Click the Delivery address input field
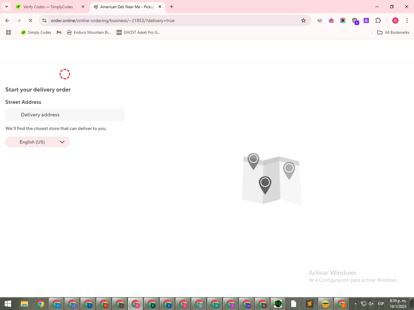 tap(65, 115)
